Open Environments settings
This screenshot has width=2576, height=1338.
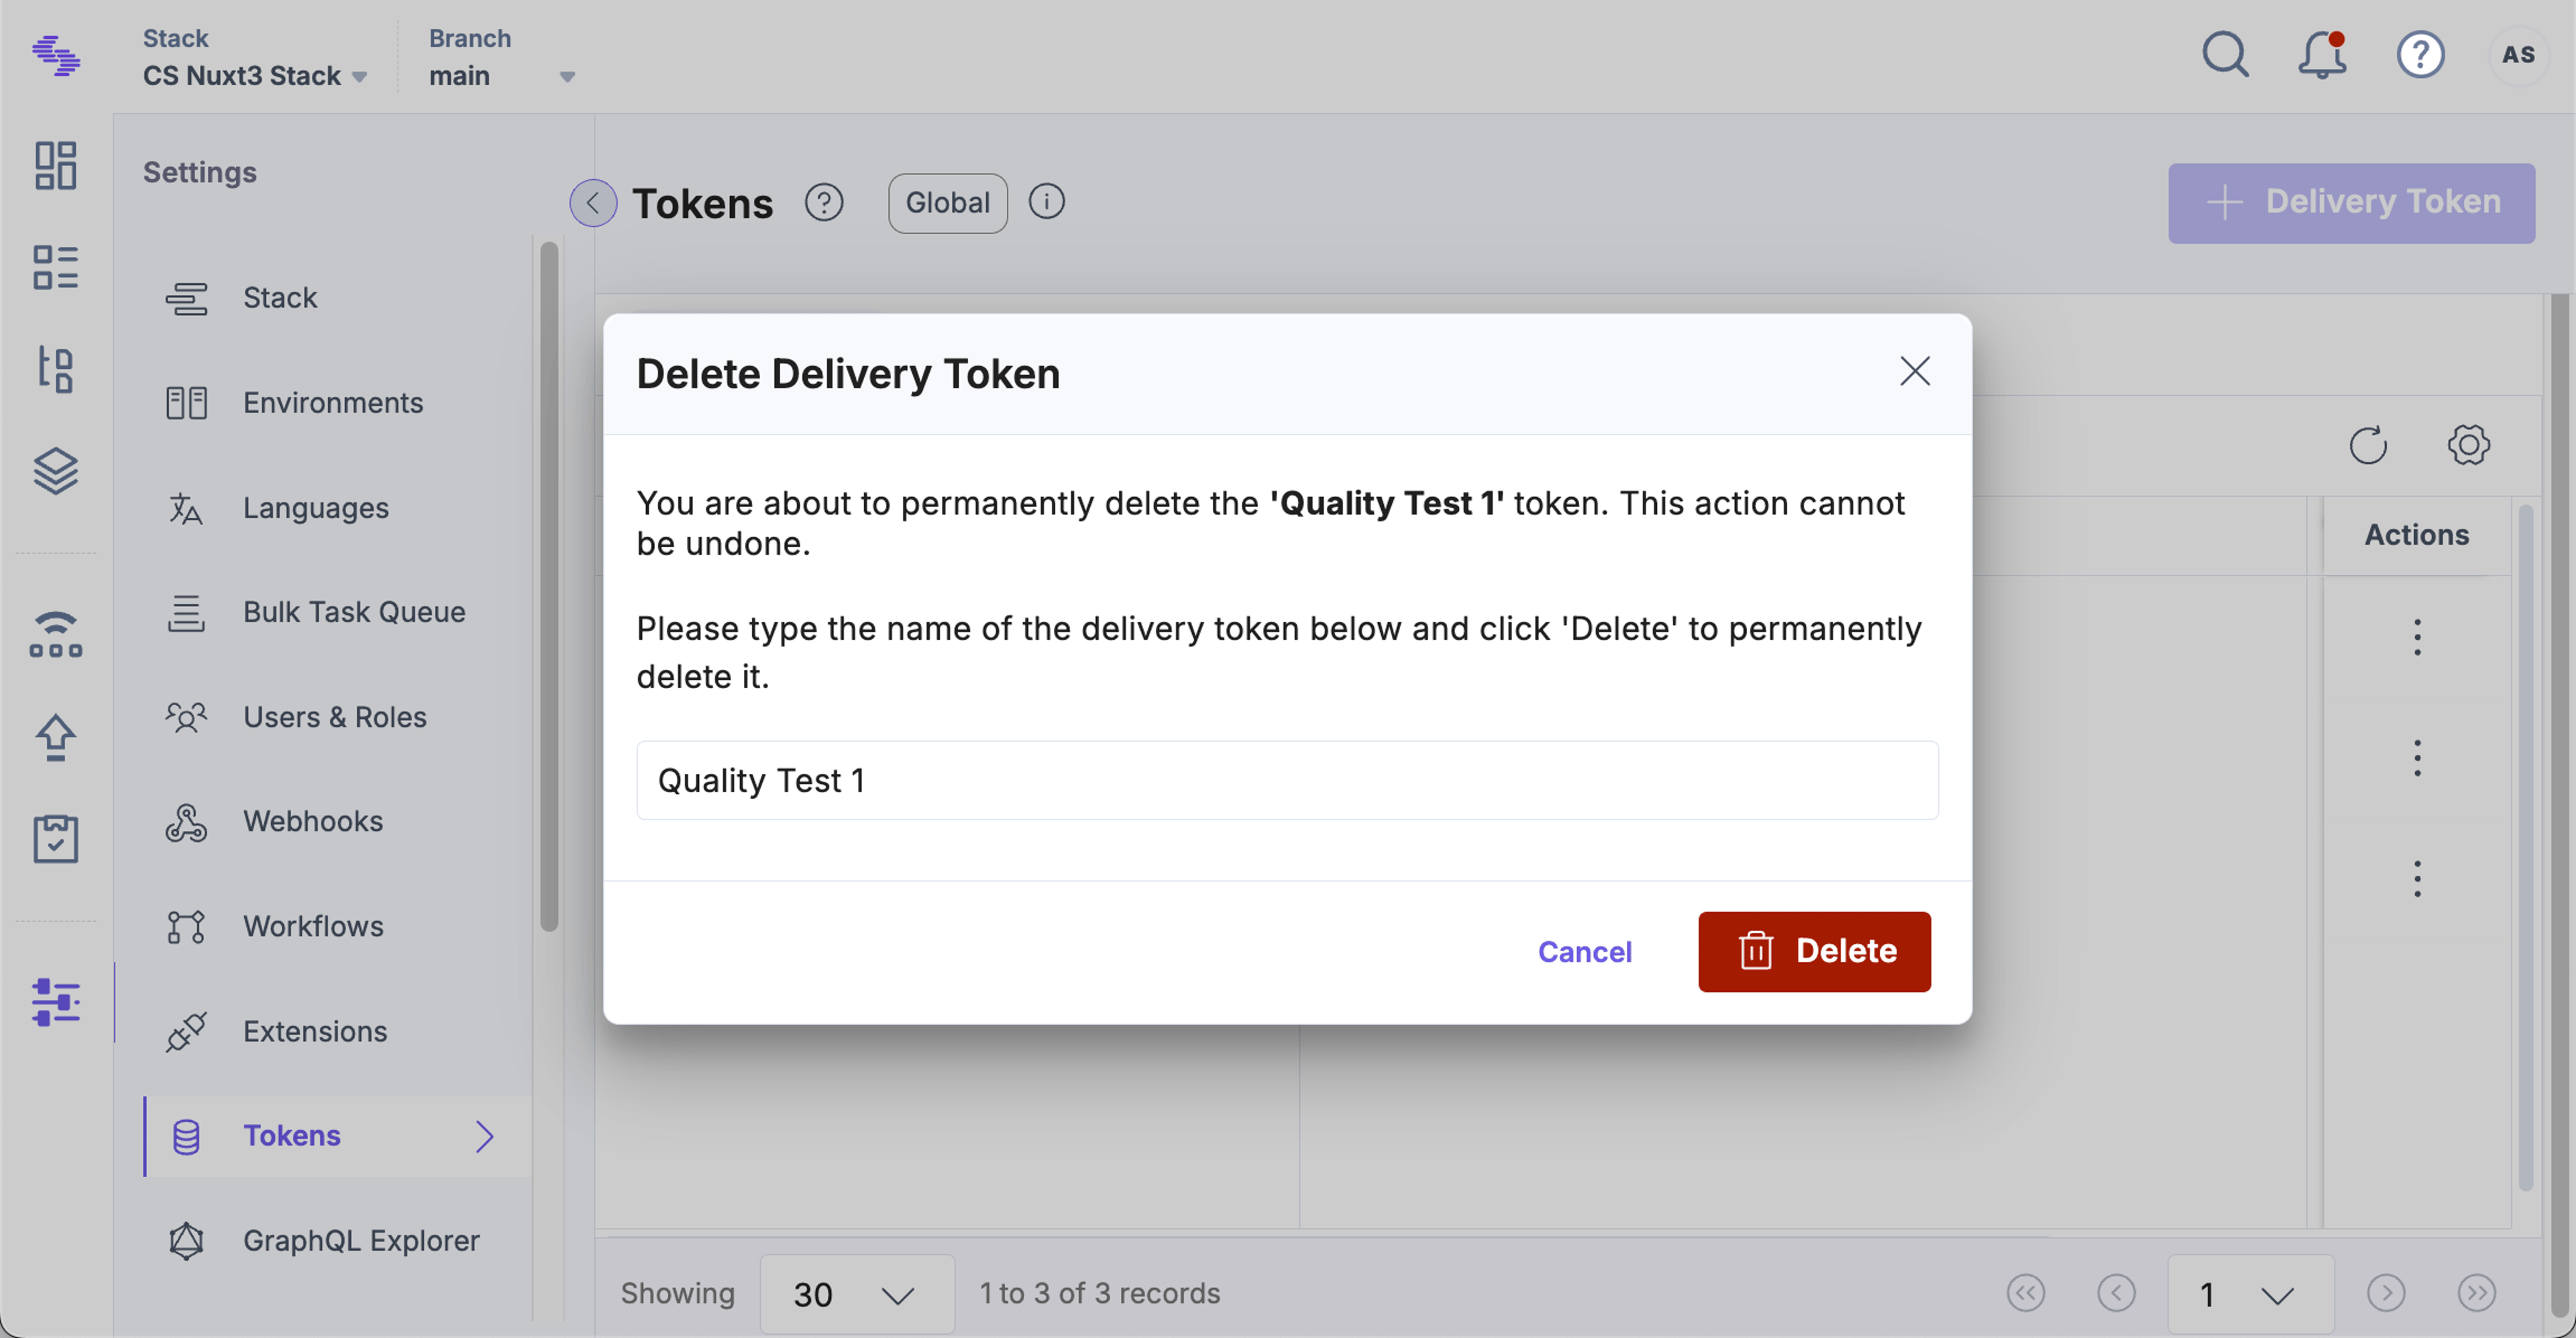[x=337, y=403]
